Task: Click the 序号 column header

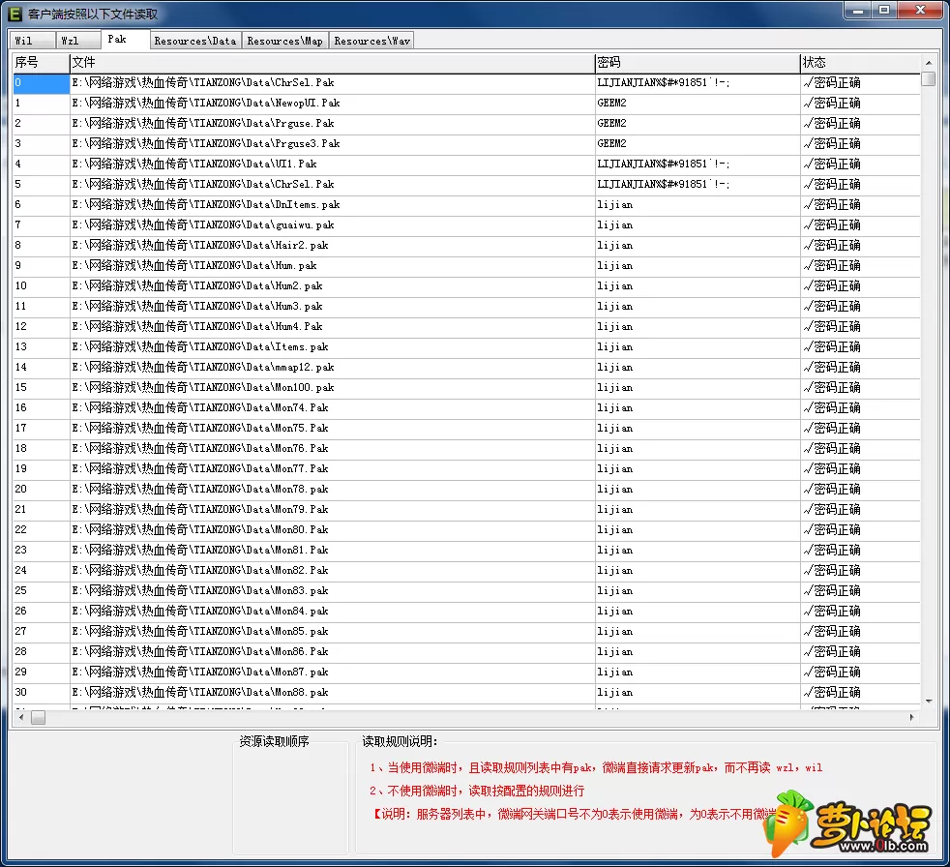Action: pos(41,62)
